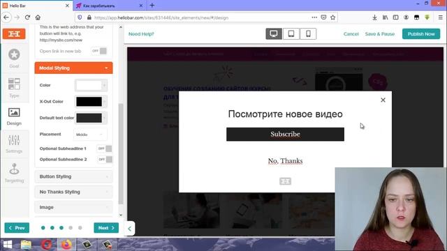447x251 pixels.
Task: Switch to mobile phone preview
Action: 308,34
